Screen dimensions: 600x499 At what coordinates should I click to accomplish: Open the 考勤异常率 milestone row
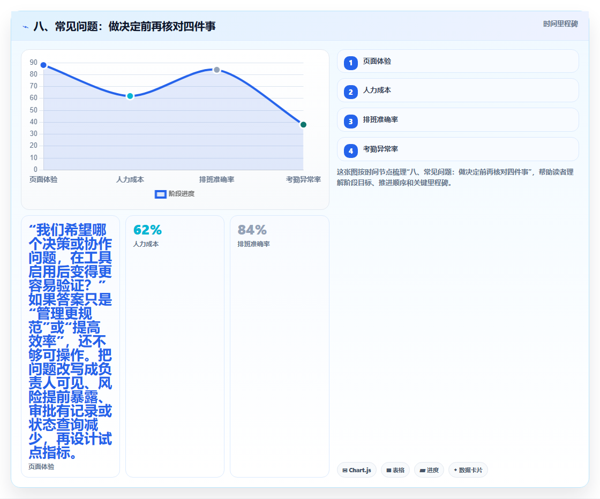(457, 149)
